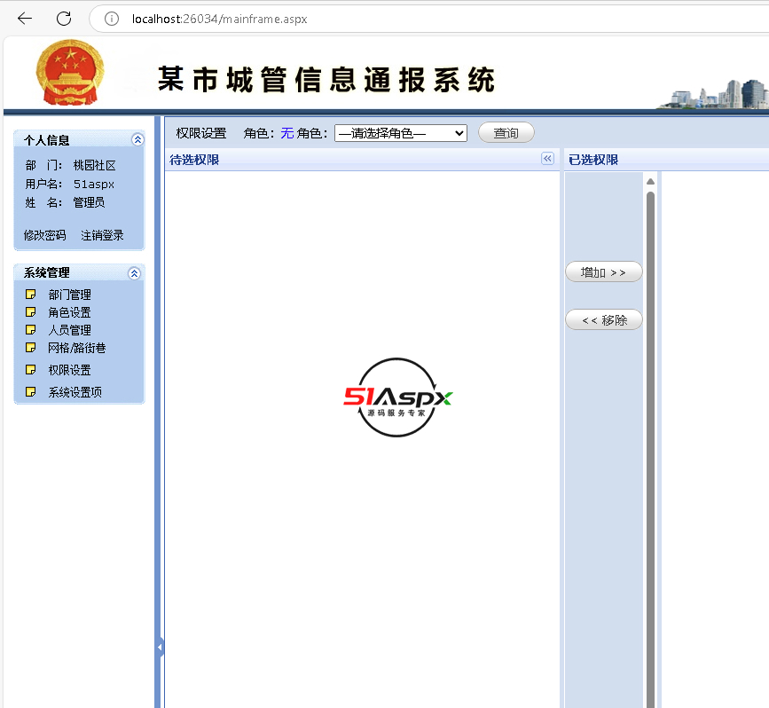Click << 移除 button
Viewport: 769px width, 708px height.
(604, 320)
